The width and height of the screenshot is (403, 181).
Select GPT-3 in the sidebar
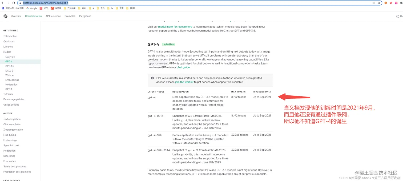9,89
